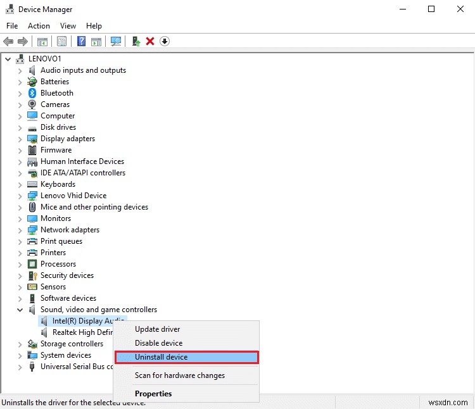Open the Help question-mark toolbar icon
This screenshot has width=475, height=409.
pyautogui.click(x=81, y=41)
